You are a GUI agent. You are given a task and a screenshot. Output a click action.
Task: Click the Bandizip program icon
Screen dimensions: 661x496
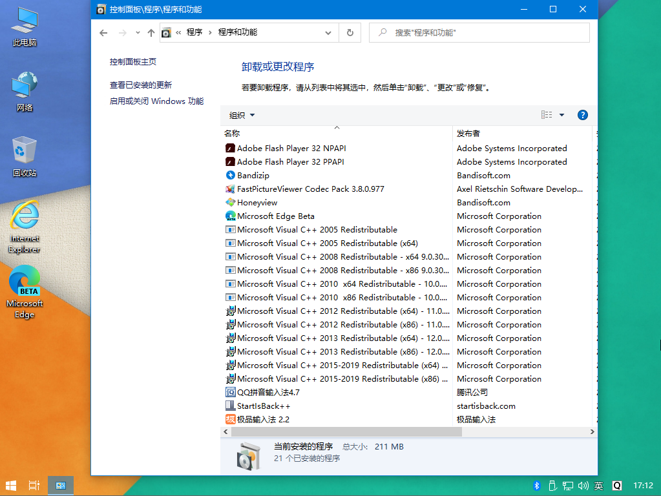230,175
